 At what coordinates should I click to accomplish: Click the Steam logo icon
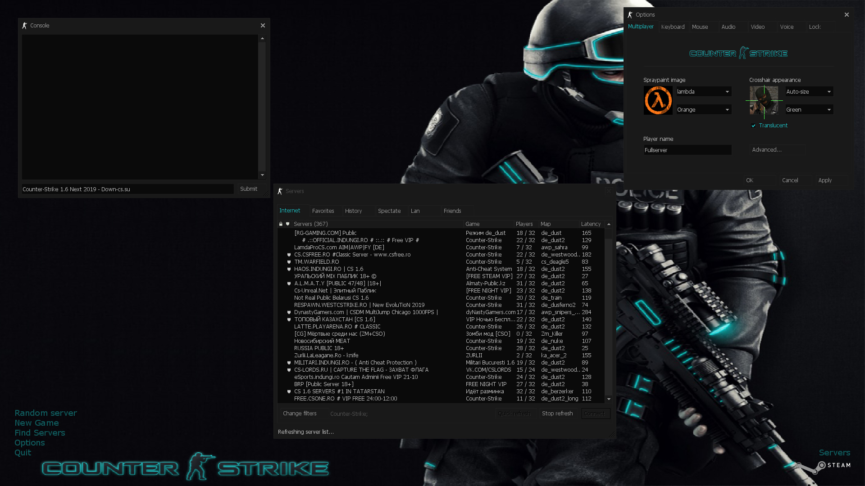(822, 465)
